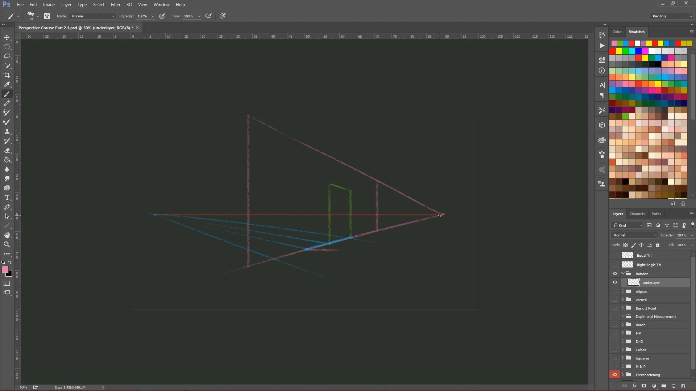
Task: Open the Filter menu
Action: tap(115, 4)
